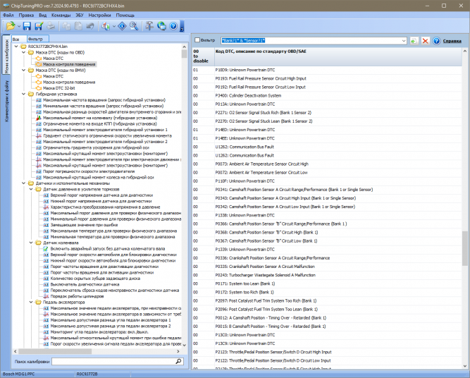The width and height of the screenshot is (470, 378).
Task: Click the toolbar overflow options arrow
Action: point(182,27)
